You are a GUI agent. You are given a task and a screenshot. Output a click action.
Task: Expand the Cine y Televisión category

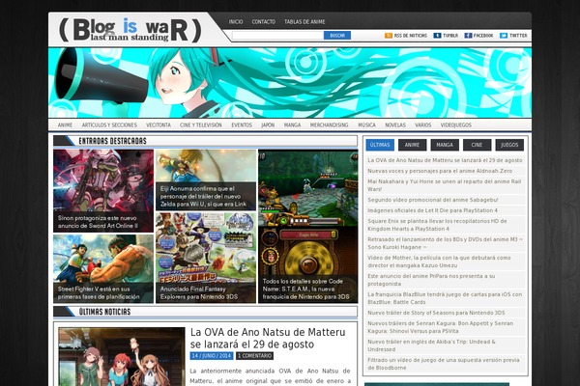[201, 125]
